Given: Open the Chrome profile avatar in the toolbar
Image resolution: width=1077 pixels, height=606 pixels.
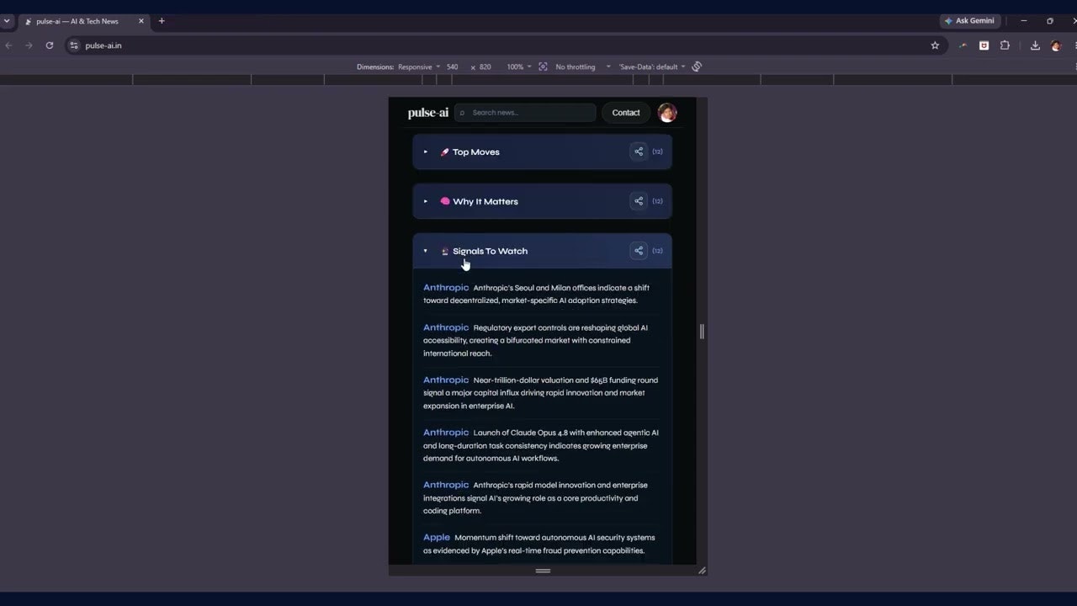Looking at the screenshot, I should click(x=1057, y=45).
